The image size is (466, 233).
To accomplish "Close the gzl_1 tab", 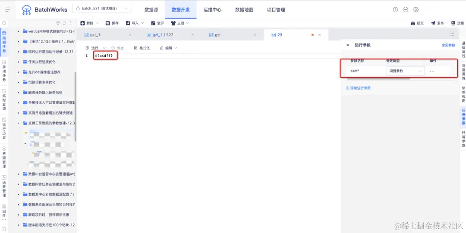I will [130, 35].
